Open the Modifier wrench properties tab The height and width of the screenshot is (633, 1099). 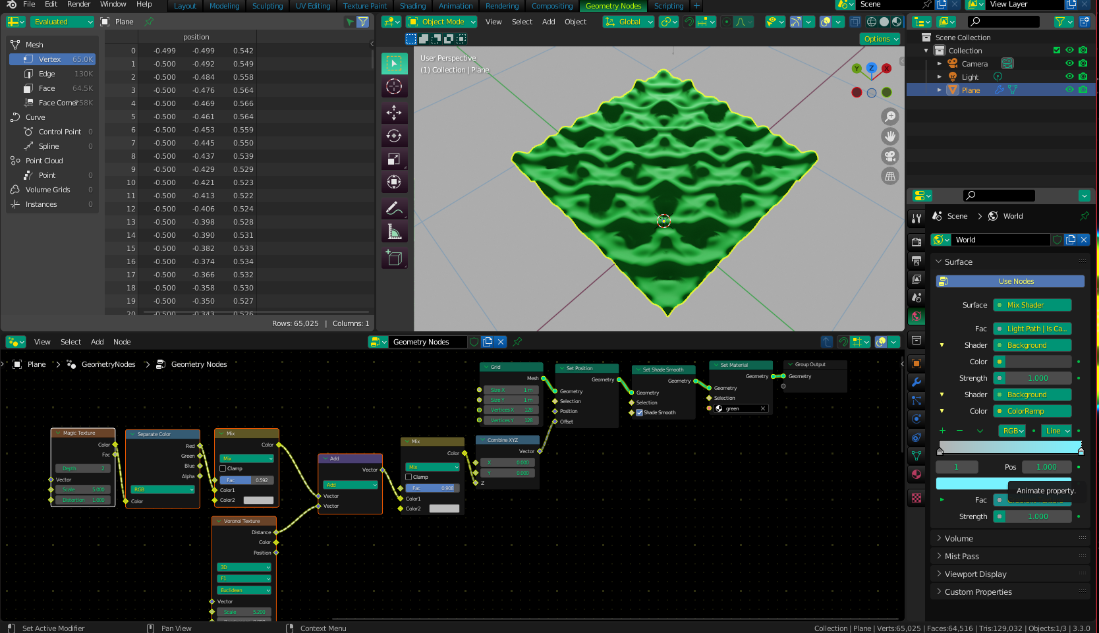(916, 382)
